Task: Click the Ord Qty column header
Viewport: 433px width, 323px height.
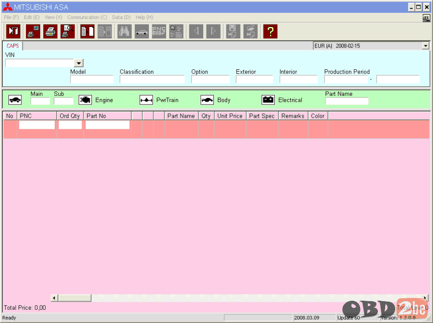Action: (x=70, y=116)
